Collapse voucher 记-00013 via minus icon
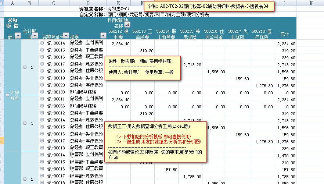The image size is (324, 184). click(42, 148)
